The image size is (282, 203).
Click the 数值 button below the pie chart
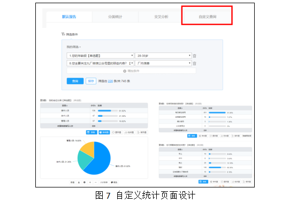72,182
